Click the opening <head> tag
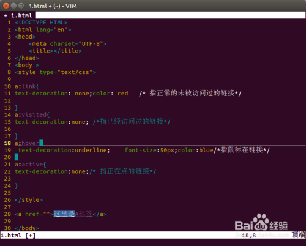The width and height of the screenshot is (306, 246). (25, 37)
